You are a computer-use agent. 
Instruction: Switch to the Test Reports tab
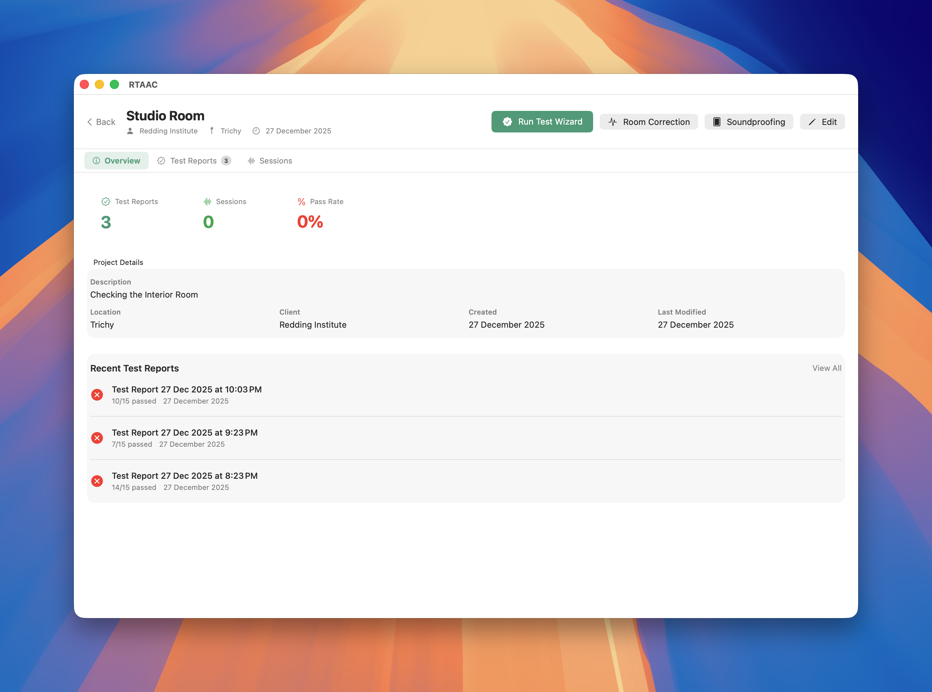tap(193, 161)
